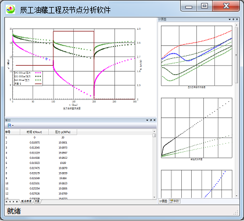Switch to the 参数 tab
The width and height of the screenshot is (244, 221).
(x=175, y=201)
